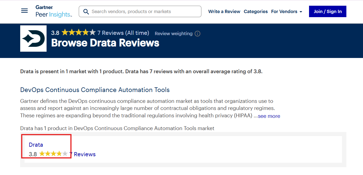Click the Gartner Peer Insights logo
Image resolution: width=363 pixels, height=175 pixels.
point(54,11)
